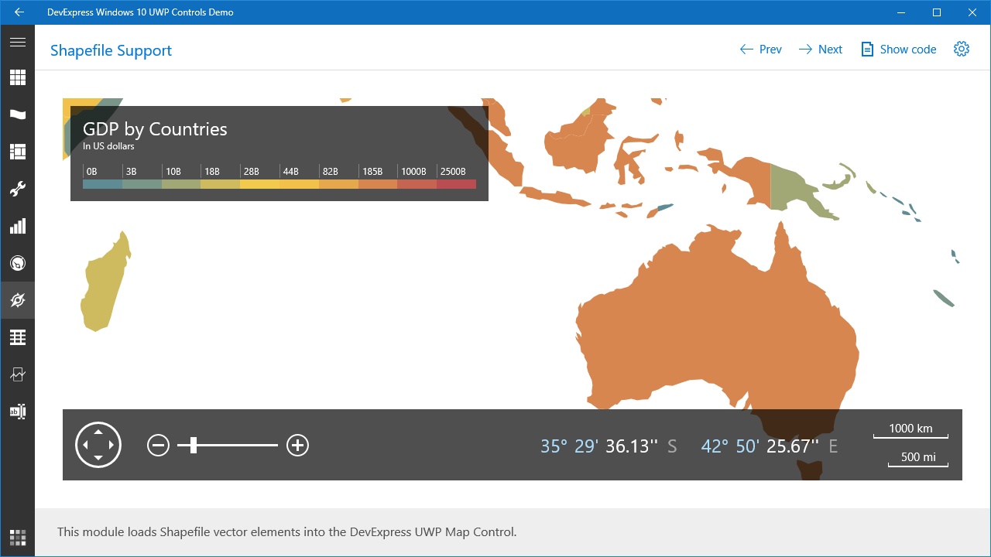Click the 44B legend color swatch
The height and width of the screenshot is (557, 991).
click(299, 184)
